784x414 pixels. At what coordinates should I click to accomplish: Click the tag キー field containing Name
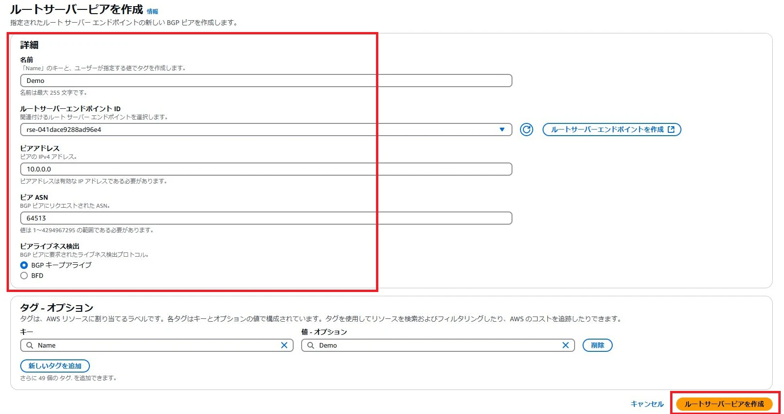point(157,345)
